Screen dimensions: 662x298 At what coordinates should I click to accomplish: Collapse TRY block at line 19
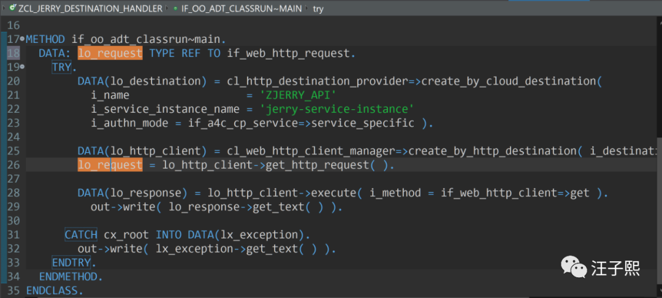coord(23,67)
